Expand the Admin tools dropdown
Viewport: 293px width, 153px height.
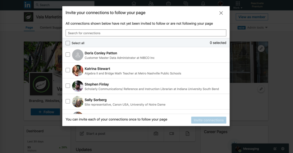(x=257, y=27)
